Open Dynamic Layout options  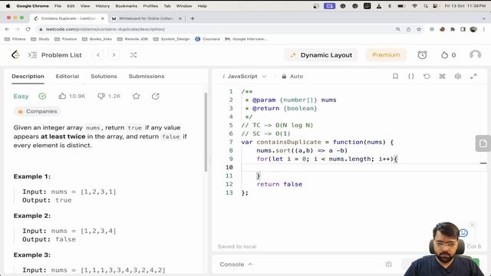pyautogui.click(x=321, y=55)
